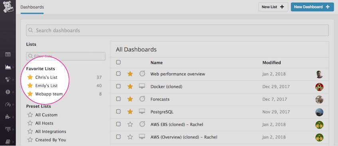Image resolution: width=338 pixels, height=146 pixels.
Task: Sort the table by Modified column
Action: [272, 62]
